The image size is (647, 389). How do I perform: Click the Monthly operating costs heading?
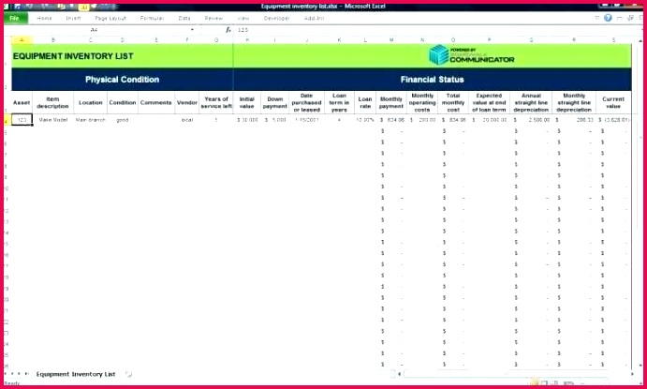pos(422,102)
